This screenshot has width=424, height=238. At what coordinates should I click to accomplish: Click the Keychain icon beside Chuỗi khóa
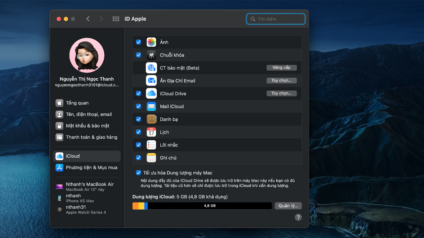pyautogui.click(x=151, y=55)
